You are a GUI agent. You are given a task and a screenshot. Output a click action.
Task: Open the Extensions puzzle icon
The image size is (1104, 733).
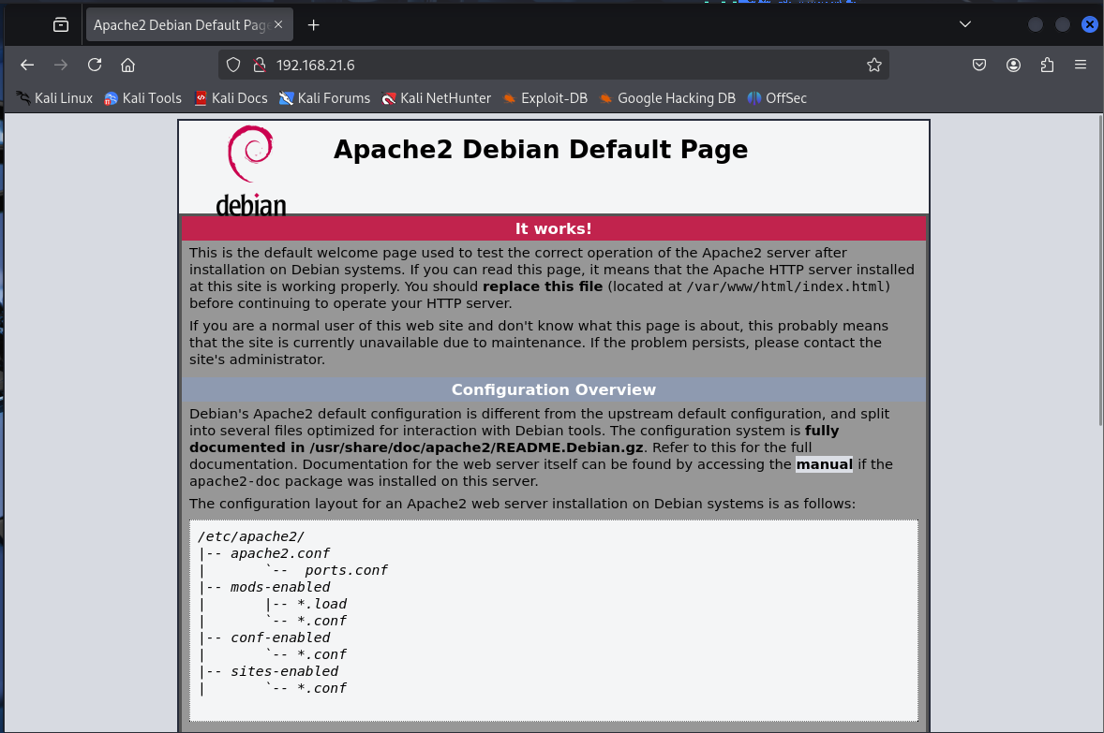tap(1047, 65)
